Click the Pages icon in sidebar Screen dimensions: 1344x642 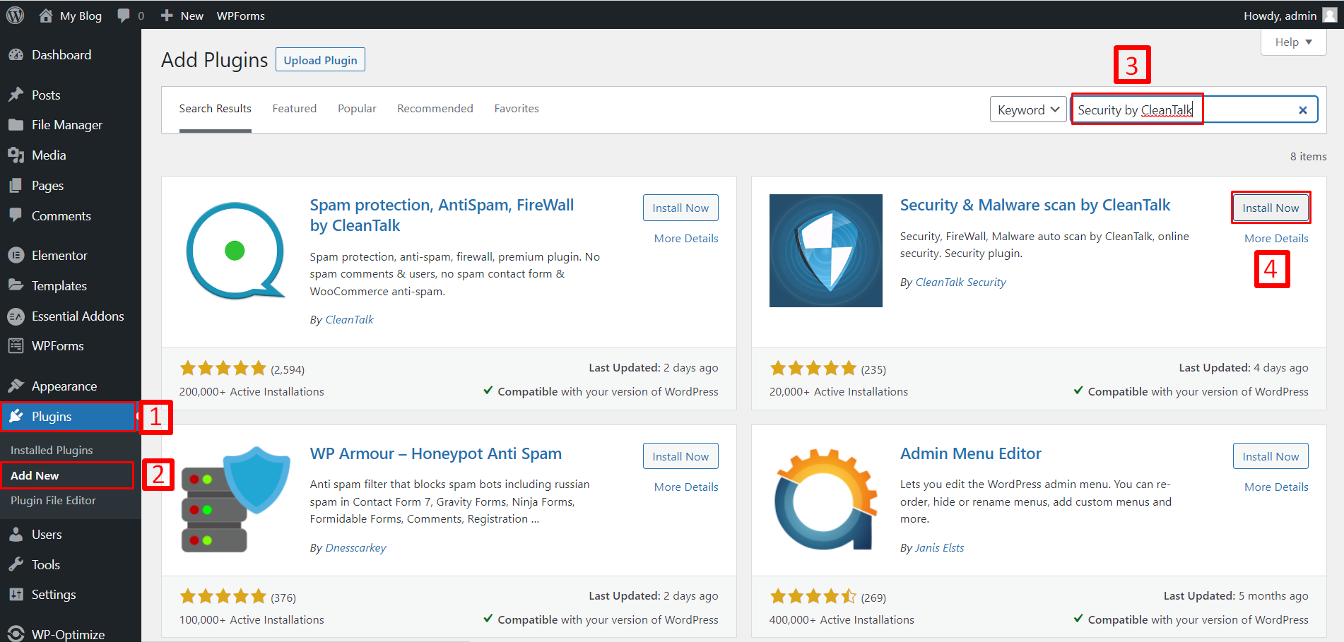[16, 186]
